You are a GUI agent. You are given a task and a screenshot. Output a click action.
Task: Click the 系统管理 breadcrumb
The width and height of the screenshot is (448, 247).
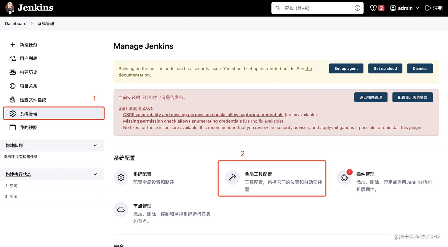[46, 24]
